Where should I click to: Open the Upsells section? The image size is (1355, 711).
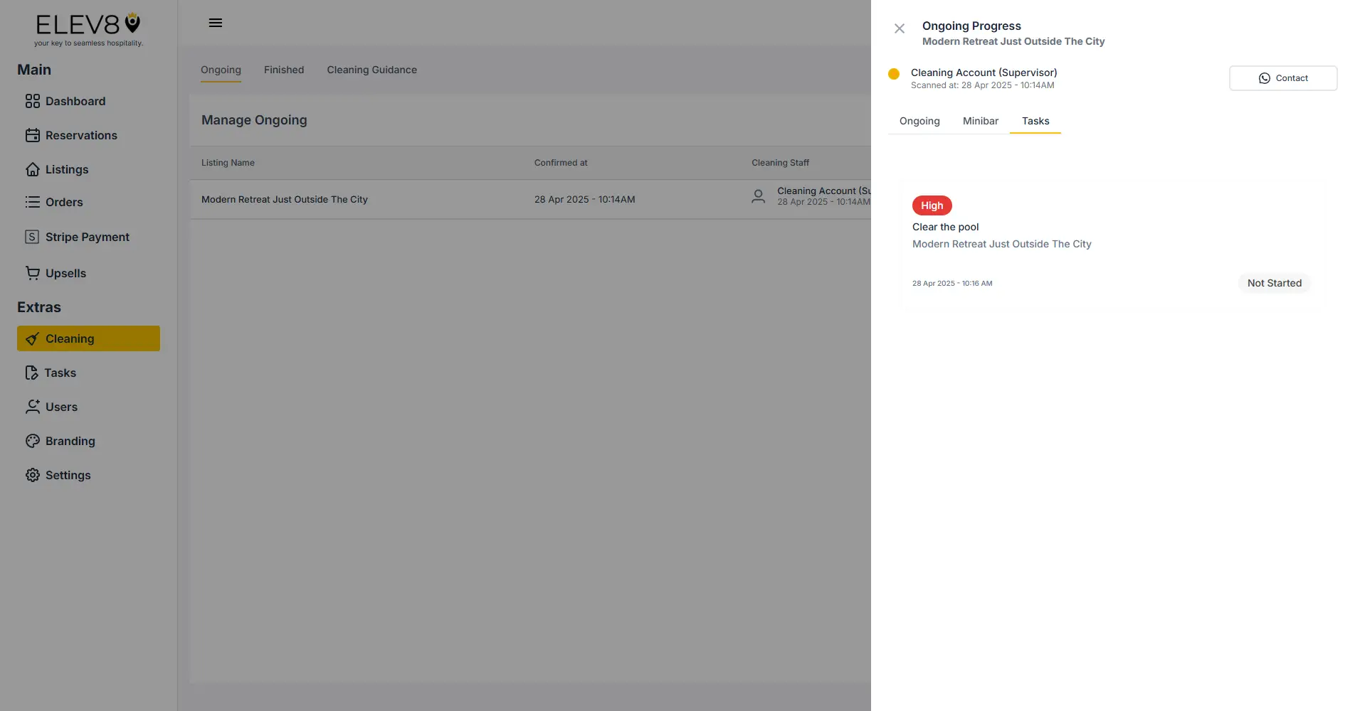pos(65,273)
